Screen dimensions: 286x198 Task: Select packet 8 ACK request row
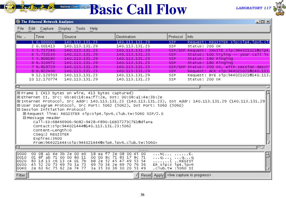(x=143, y=71)
